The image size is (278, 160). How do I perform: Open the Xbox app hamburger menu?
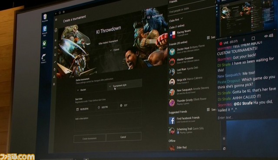coord(56,20)
